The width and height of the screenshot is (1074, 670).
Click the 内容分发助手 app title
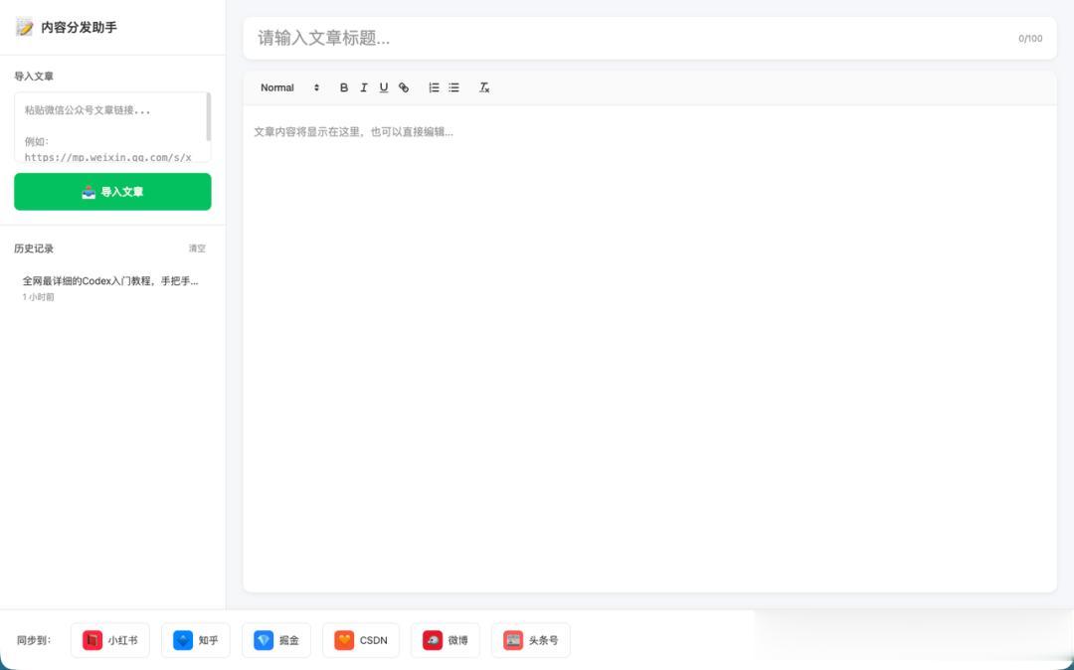(79, 28)
